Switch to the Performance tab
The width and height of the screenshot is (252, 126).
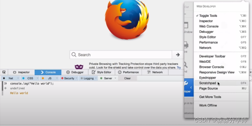[128, 72]
